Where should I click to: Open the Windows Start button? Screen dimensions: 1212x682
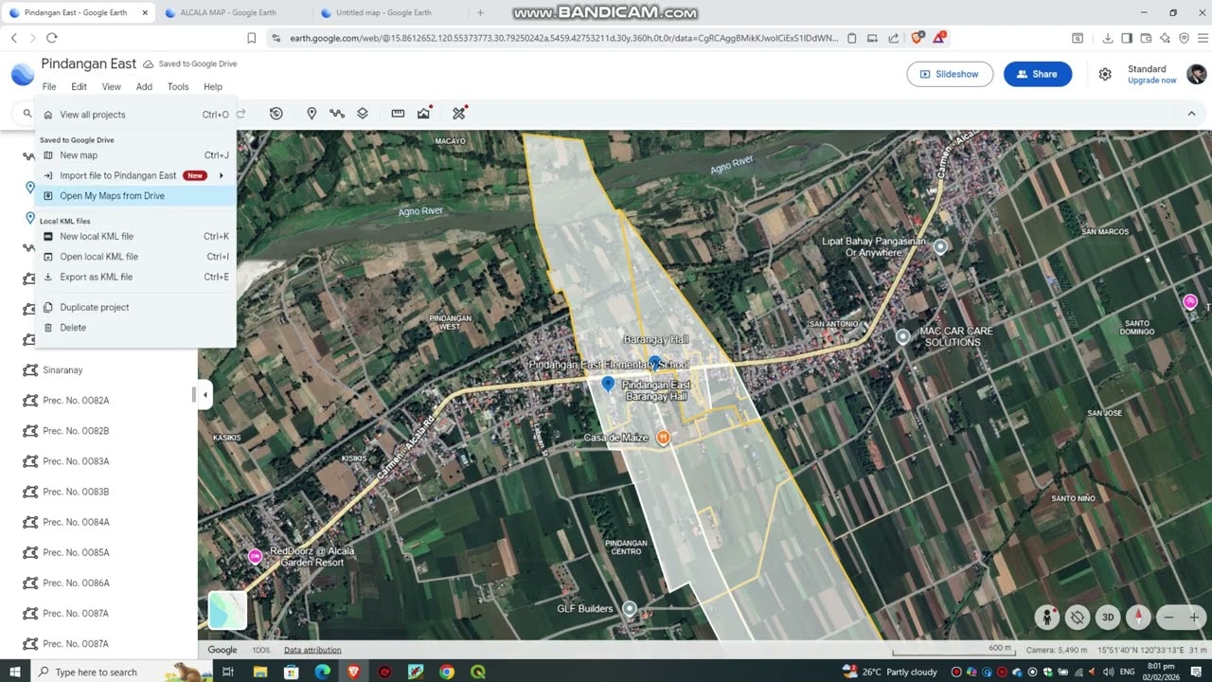click(x=15, y=672)
